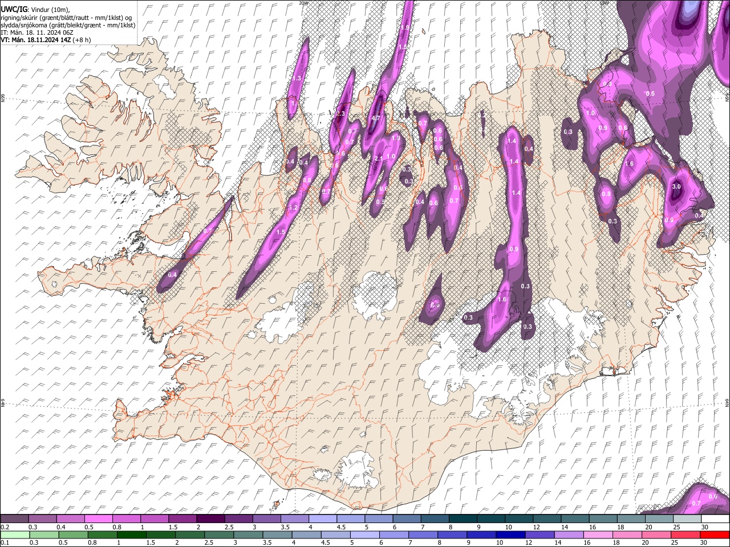The height and width of the screenshot is (547, 730).
Task: Click the red swatch ending the bottom legend row
Action: click(x=715, y=534)
